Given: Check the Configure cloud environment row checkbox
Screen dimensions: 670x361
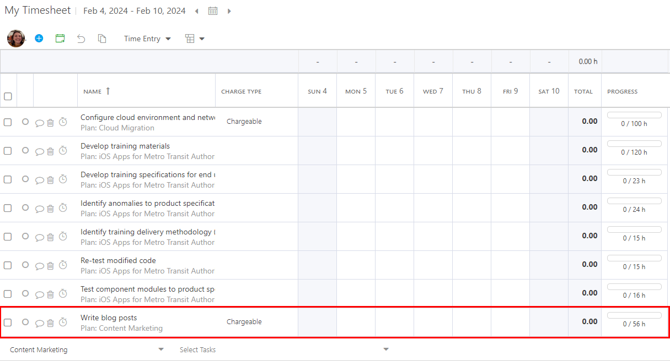Looking at the screenshot, I should point(8,122).
